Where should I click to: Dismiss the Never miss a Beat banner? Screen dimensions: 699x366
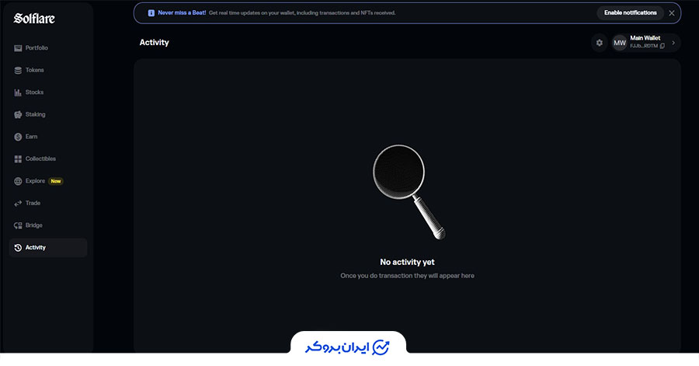(672, 13)
